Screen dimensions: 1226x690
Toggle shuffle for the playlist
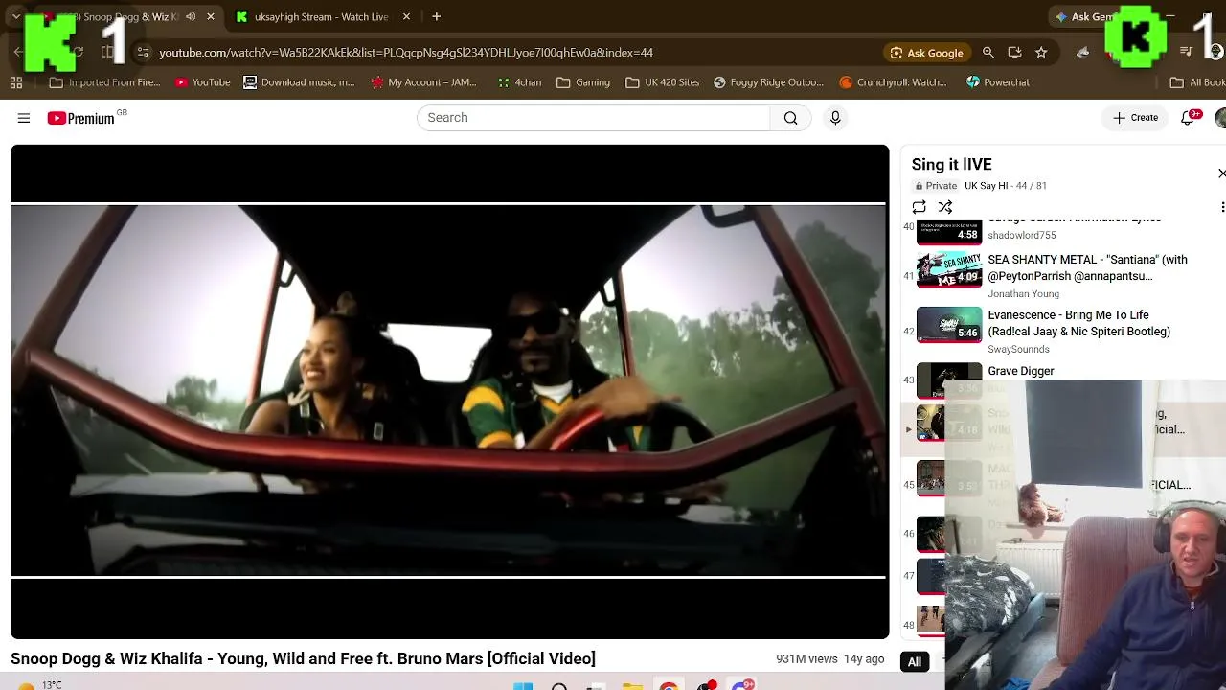(945, 207)
